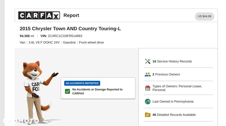Click the globe last-owned location icon
This screenshot has width=226, height=126.
(x=148, y=101)
